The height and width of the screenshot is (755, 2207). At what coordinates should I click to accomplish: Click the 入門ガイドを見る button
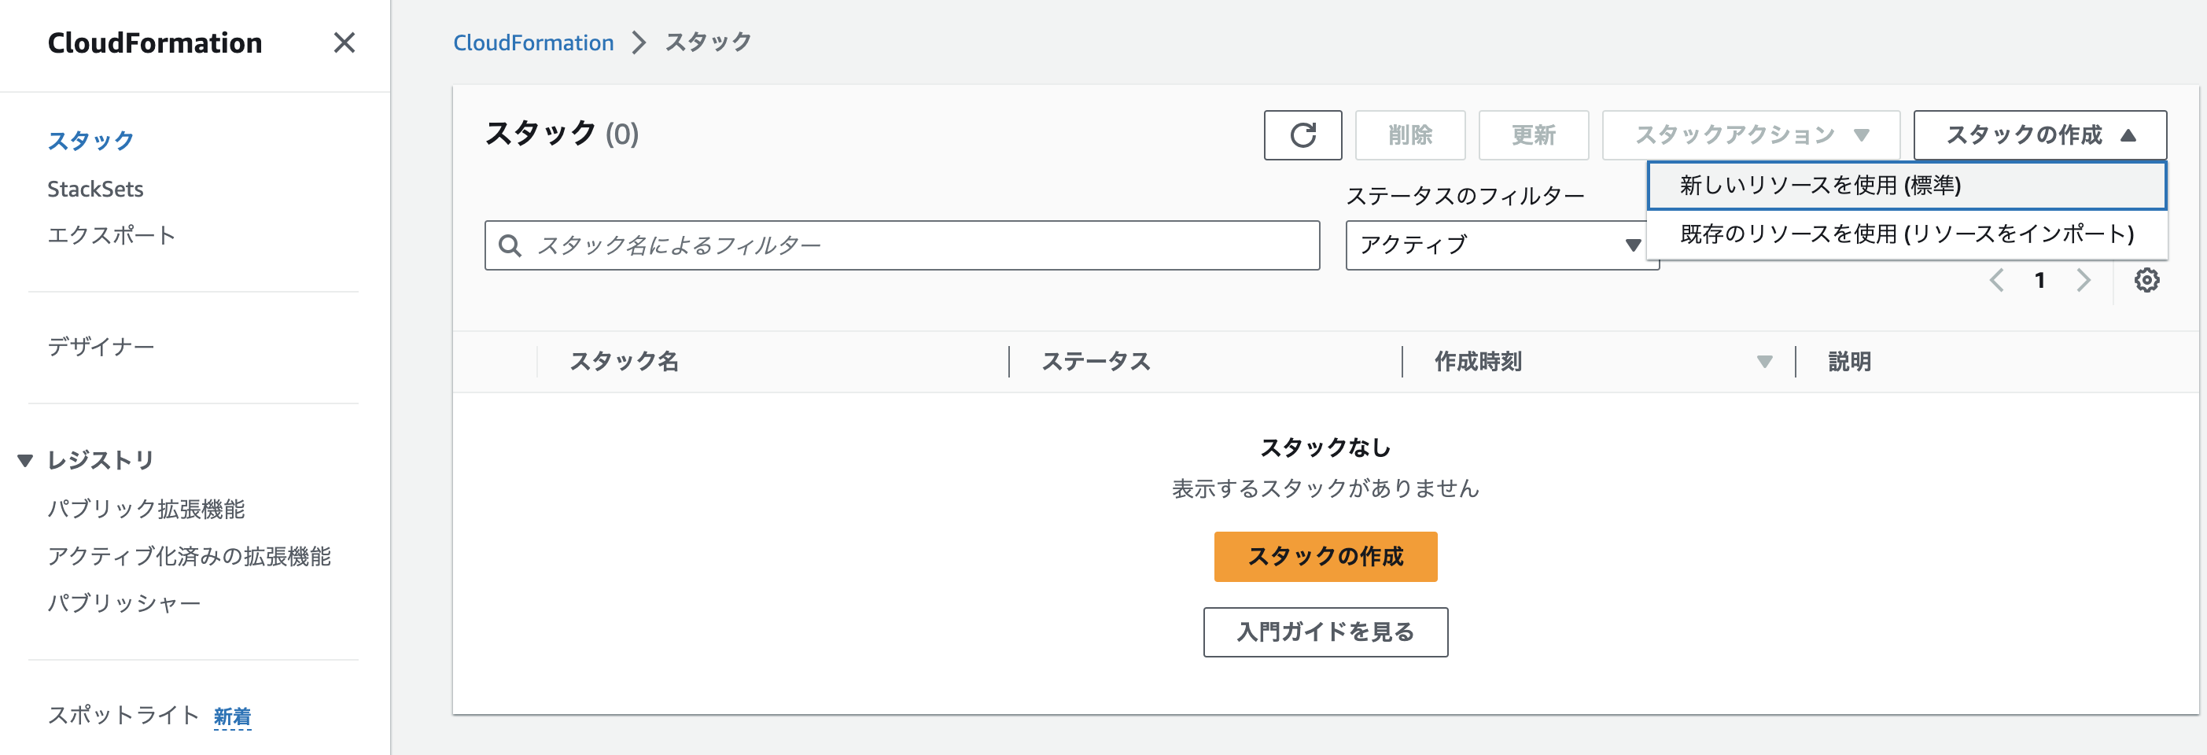coord(1325,632)
